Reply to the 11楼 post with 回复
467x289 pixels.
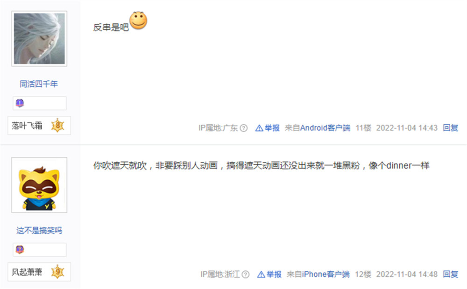click(x=450, y=128)
